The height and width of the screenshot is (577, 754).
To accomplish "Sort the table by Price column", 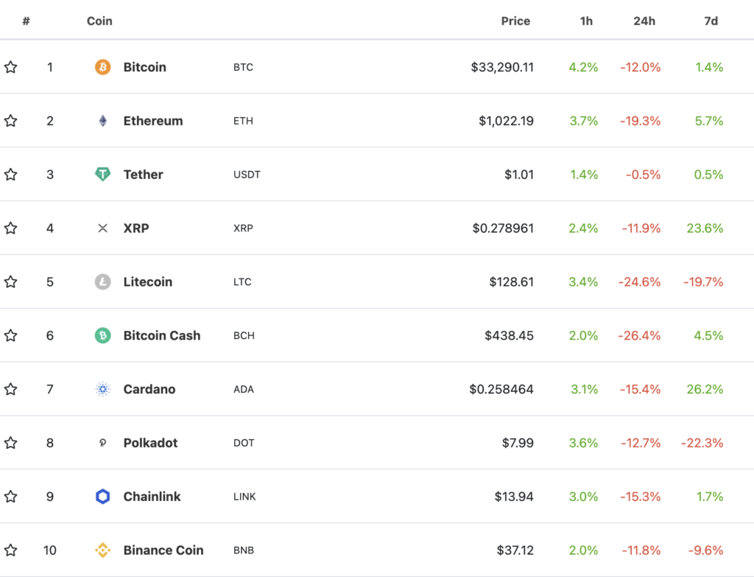I will [x=515, y=21].
